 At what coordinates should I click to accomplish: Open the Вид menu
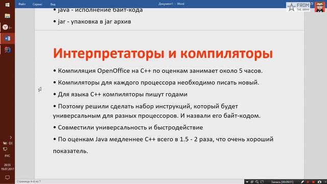(53, 4)
